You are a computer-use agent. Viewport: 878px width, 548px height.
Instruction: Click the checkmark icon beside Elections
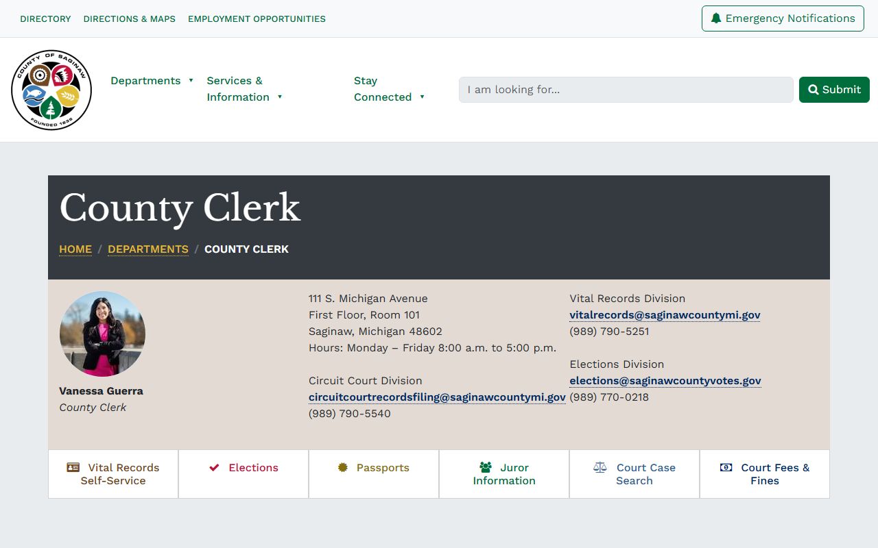(x=214, y=467)
